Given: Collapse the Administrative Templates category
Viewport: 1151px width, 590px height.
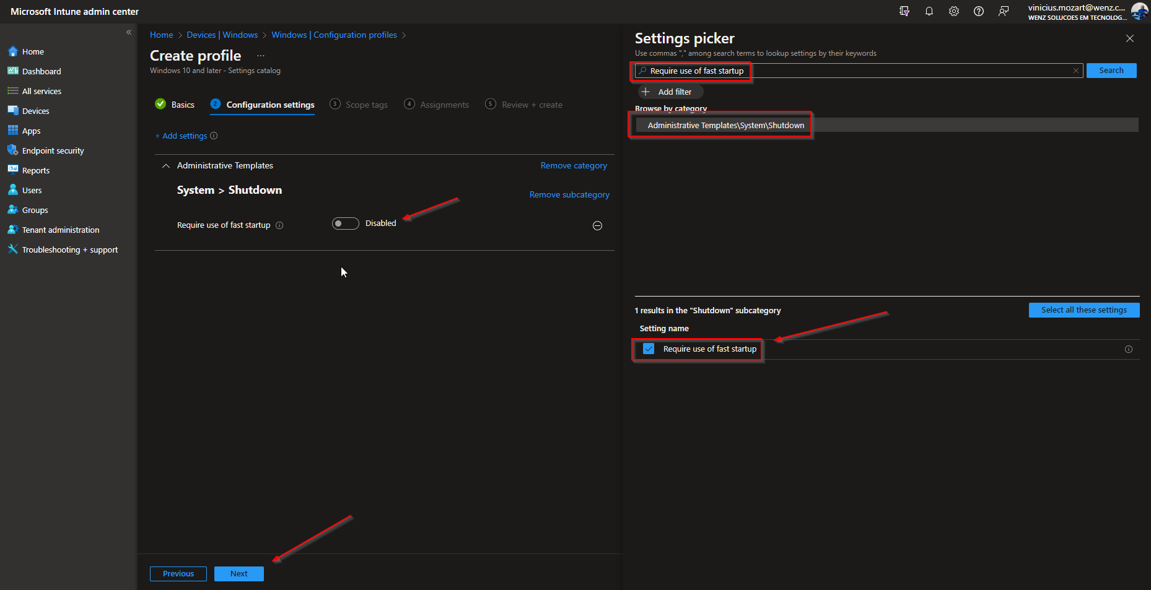Looking at the screenshot, I should pos(166,165).
